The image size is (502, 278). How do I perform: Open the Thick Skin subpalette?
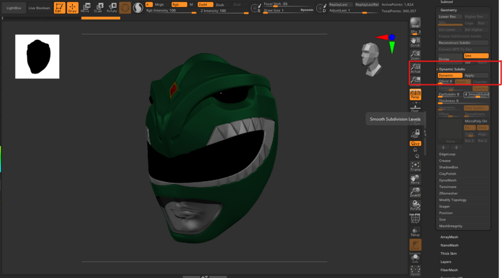point(449,254)
